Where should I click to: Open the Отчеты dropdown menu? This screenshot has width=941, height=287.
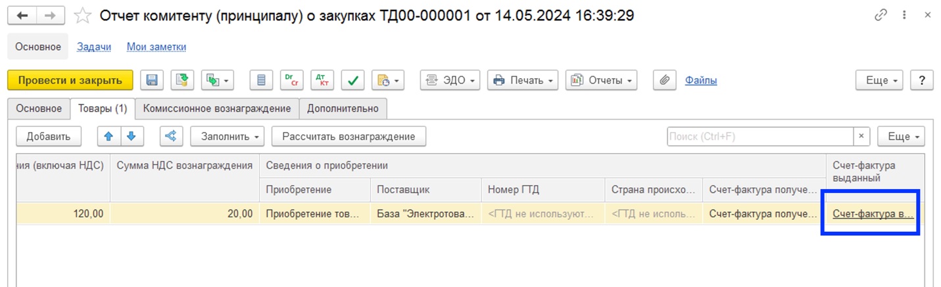click(601, 80)
